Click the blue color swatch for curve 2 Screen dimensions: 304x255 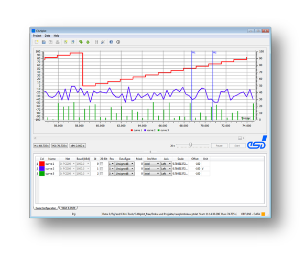pyautogui.click(x=42, y=168)
